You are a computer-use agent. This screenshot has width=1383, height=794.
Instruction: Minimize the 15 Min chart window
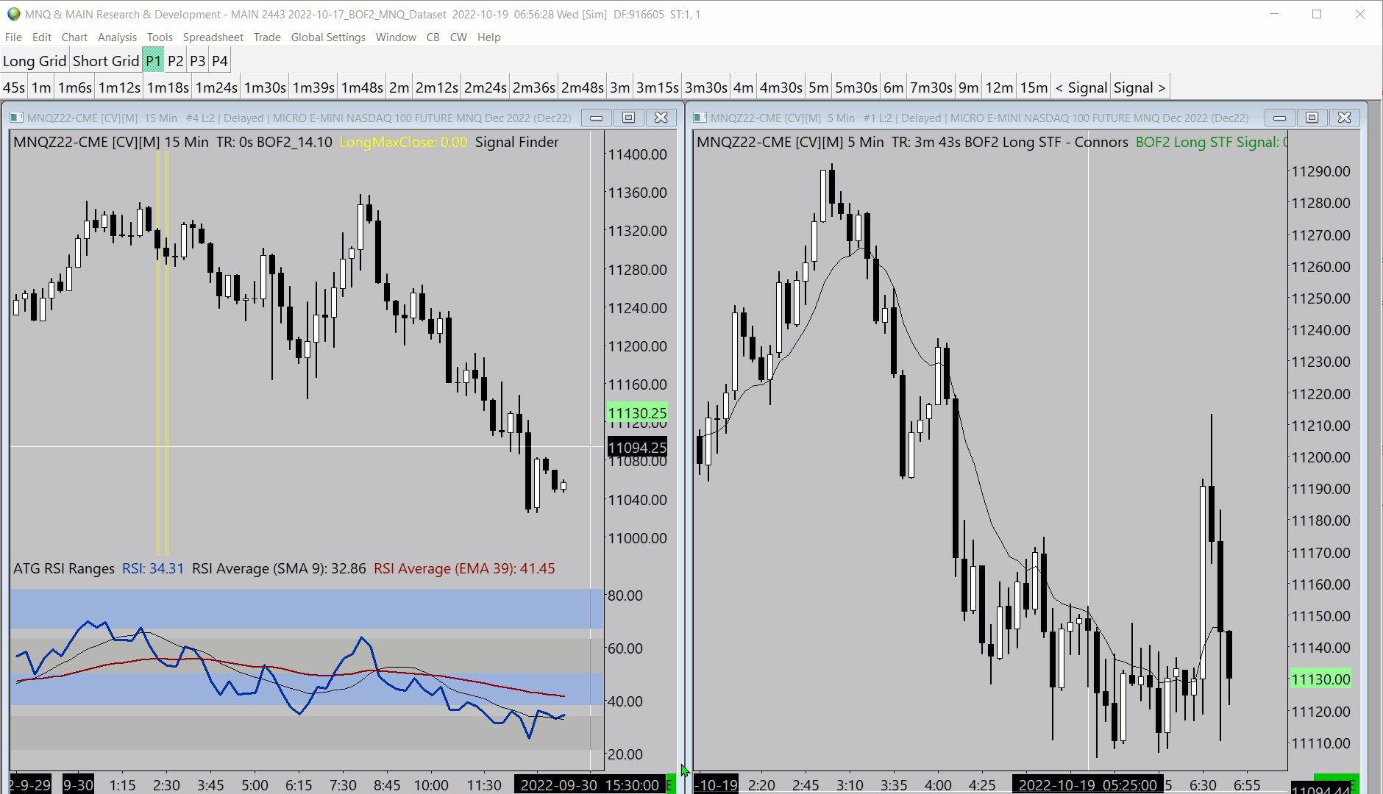coord(597,118)
